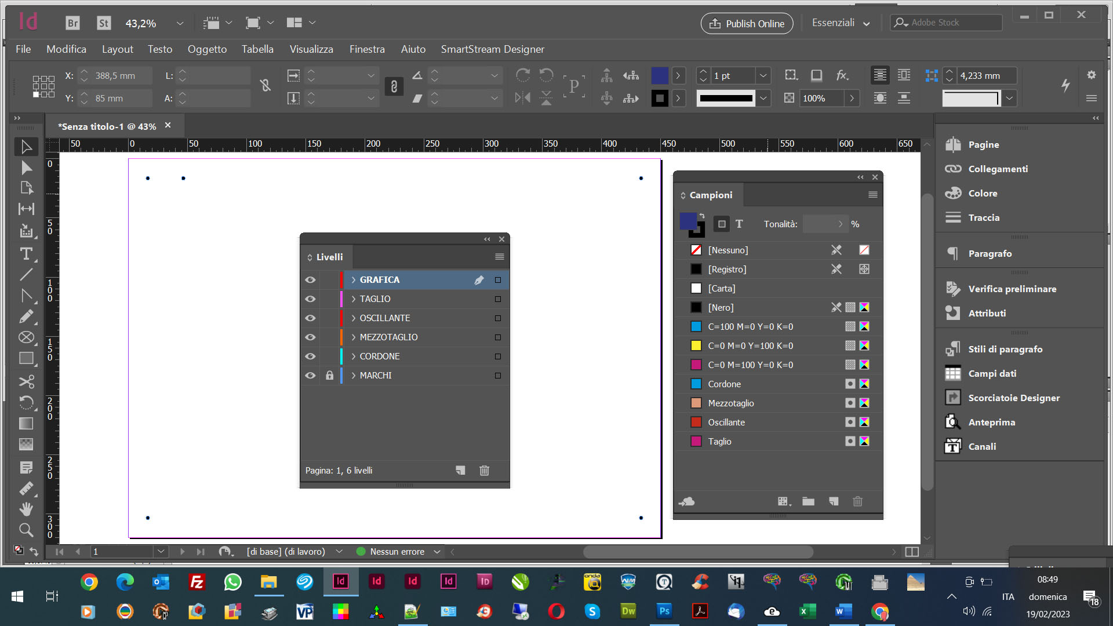Create new color group folder in Campioni
Screen dimensions: 1113x626
(808, 501)
